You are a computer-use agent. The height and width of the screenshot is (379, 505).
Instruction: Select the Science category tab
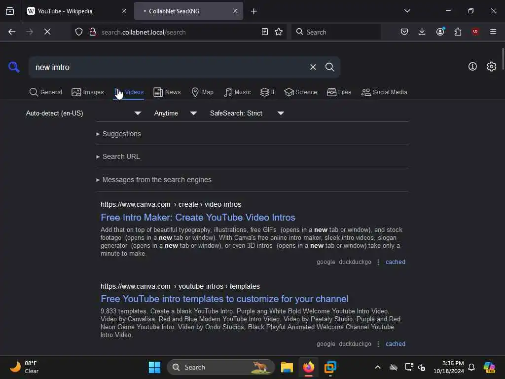(x=300, y=92)
